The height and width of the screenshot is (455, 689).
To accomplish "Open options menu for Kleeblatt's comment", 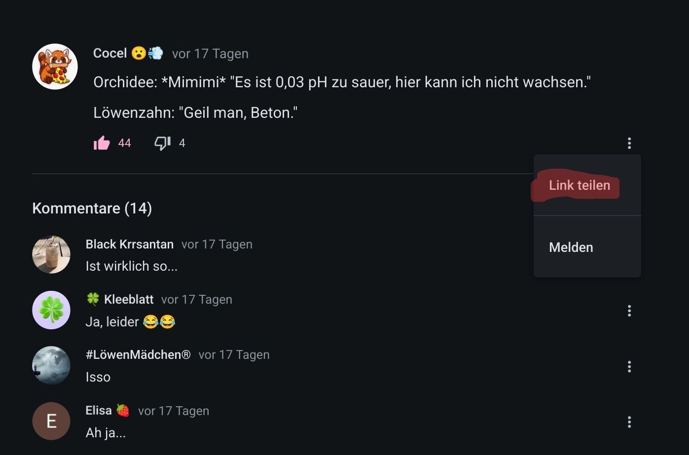I will (x=629, y=311).
